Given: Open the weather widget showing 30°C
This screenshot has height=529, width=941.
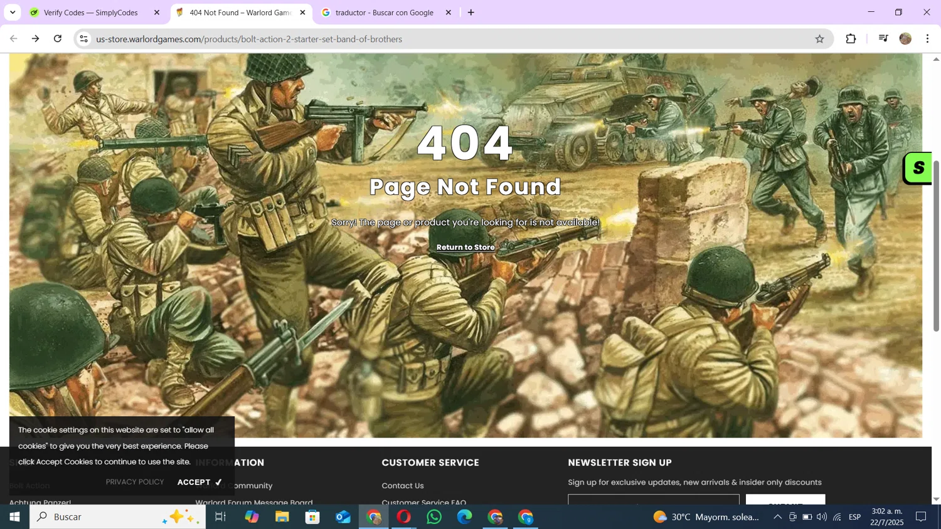Looking at the screenshot, I should click(x=706, y=517).
